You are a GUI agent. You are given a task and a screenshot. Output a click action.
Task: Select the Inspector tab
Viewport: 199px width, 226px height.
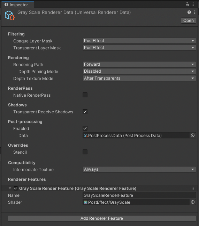[x=16, y=5]
